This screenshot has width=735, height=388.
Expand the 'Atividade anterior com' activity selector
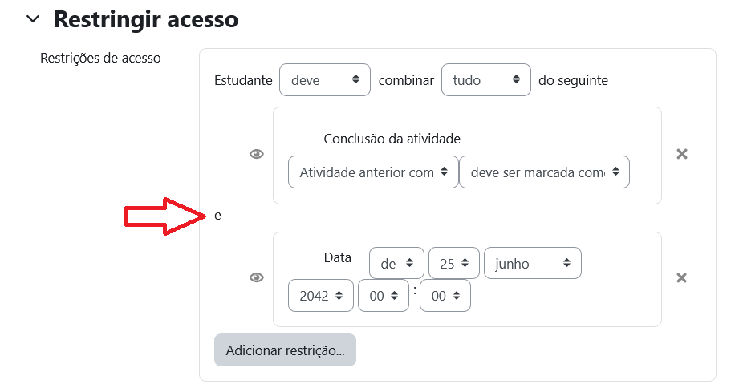[x=373, y=172]
